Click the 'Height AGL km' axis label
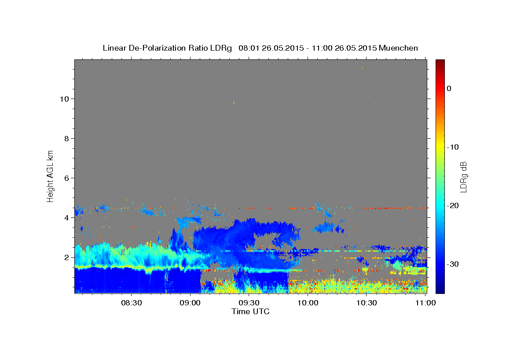 (50, 176)
